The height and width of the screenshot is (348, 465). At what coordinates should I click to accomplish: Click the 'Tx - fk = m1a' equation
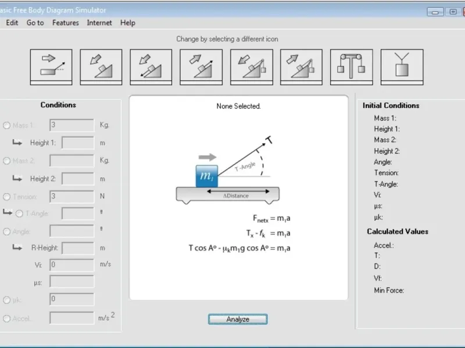(268, 234)
